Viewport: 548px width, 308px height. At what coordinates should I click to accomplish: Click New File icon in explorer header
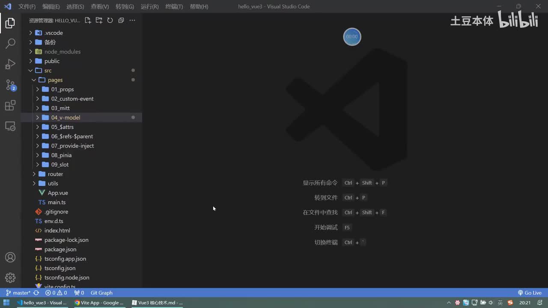click(x=88, y=20)
